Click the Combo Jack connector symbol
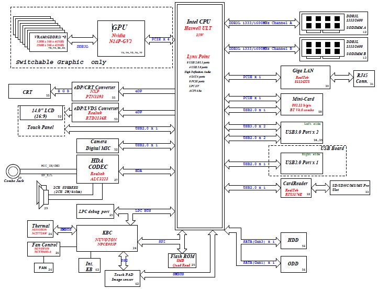Image resolution: width=378 pixels, height=289 pixels. click(x=13, y=171)
